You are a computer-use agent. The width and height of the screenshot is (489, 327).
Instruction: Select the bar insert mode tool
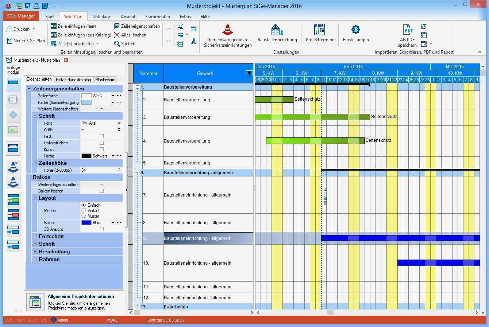coord(13,84)
